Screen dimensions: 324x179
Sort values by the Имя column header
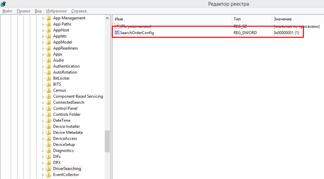(172, 19)
